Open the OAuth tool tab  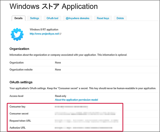[x=53, y=18]
